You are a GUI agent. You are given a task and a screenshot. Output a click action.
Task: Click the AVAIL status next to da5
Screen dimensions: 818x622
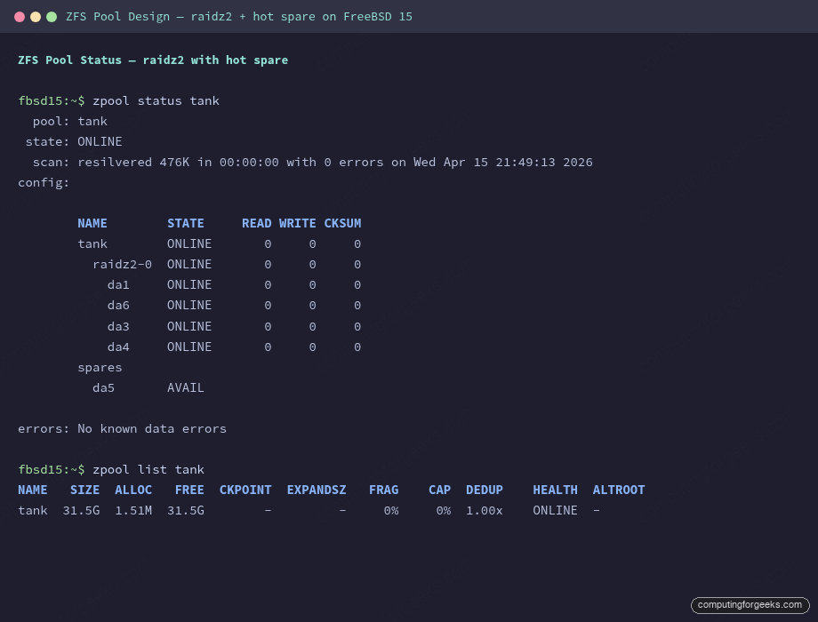click(186, 387)
